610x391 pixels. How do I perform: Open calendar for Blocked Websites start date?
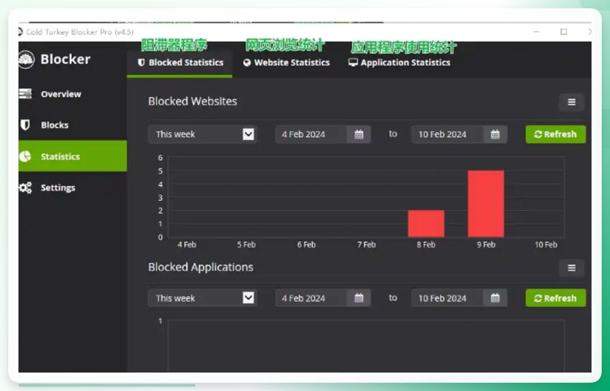point(359,135)
